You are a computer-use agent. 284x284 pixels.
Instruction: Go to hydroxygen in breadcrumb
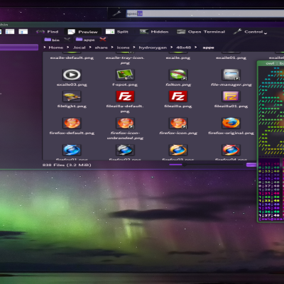(153, 48)
